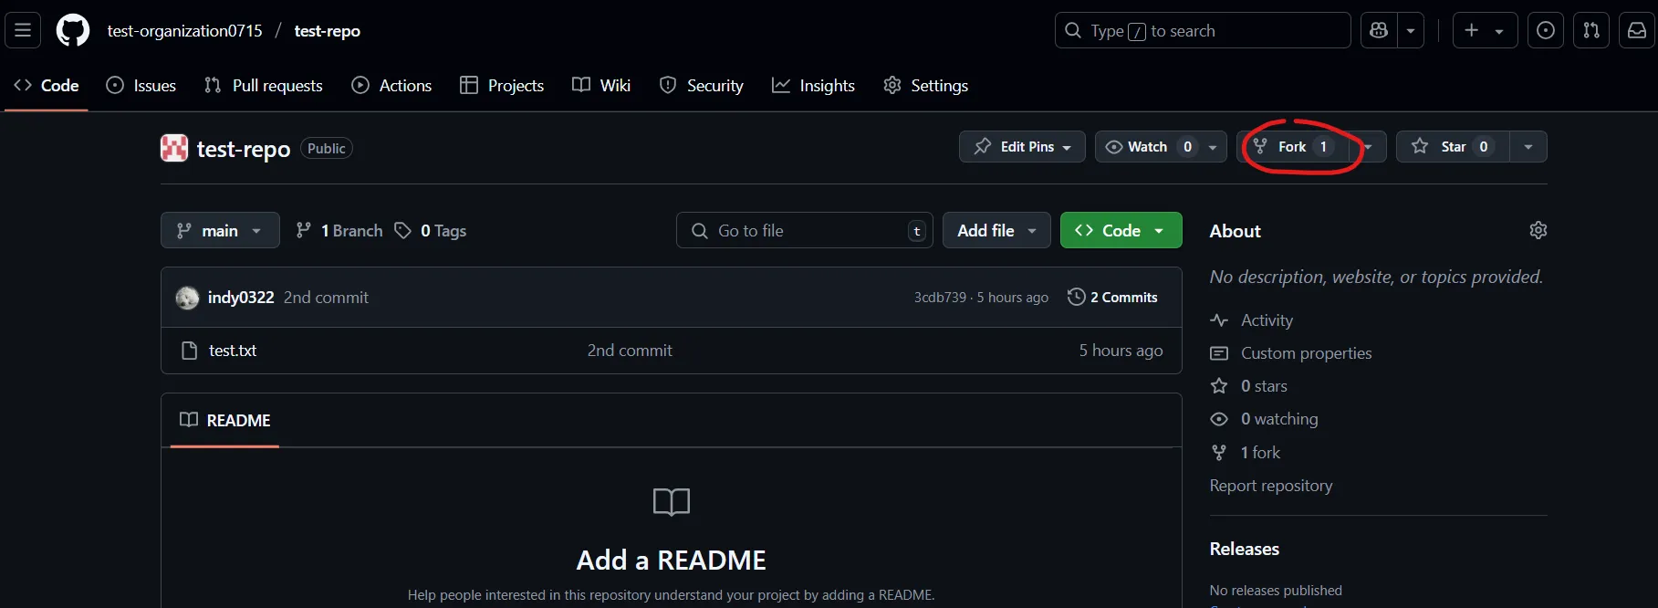Switch to the Wiki tab
The height and width of the screenshot is (608, 1658).
601,85
